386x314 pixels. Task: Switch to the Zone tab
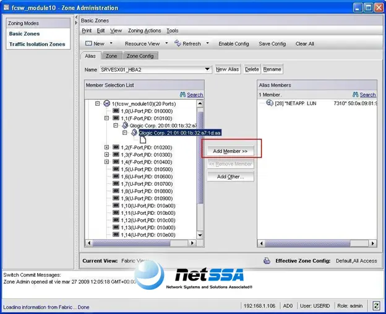coord(111,56)
